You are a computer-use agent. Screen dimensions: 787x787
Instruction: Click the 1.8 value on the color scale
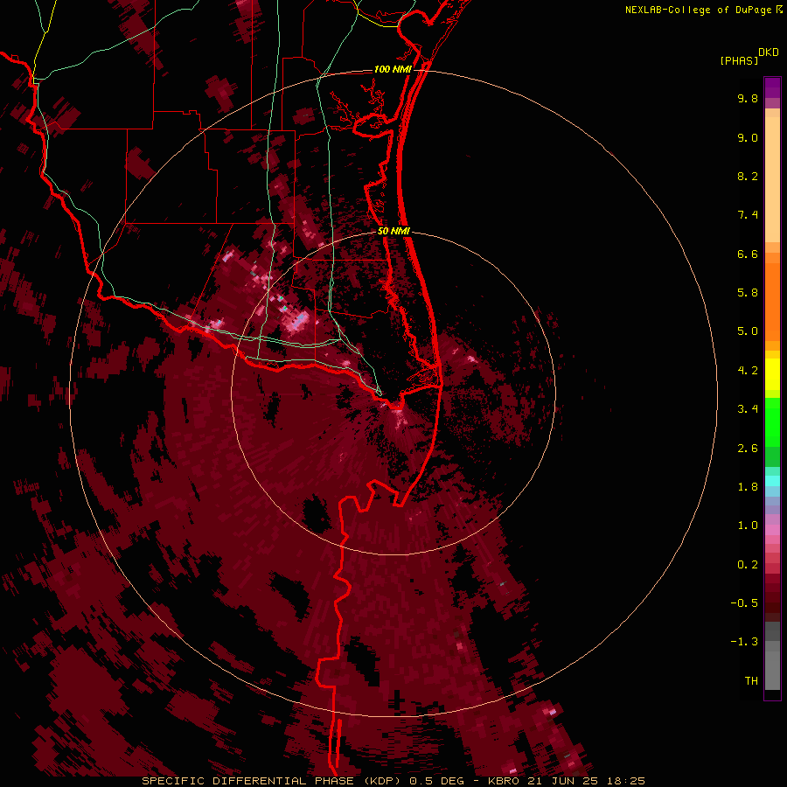(748, 487)
